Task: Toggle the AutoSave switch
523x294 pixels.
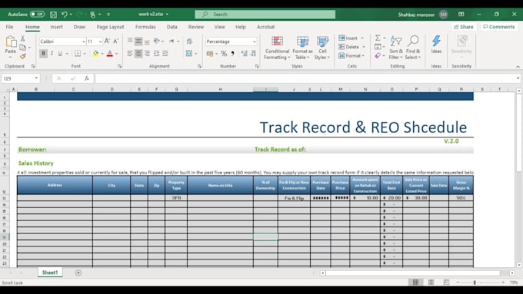Action: click(x=37, y=15)
